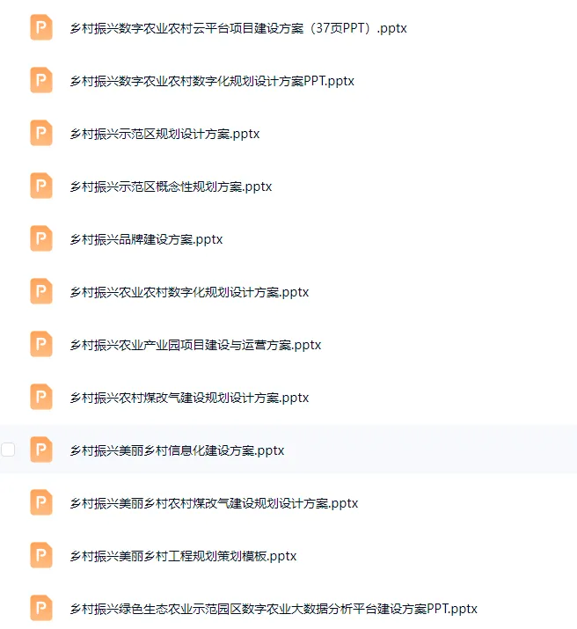The image size is (577, 629).
Task: Select the PPT icon for 品牌建设方案.pptx
Action: (41, 238)
